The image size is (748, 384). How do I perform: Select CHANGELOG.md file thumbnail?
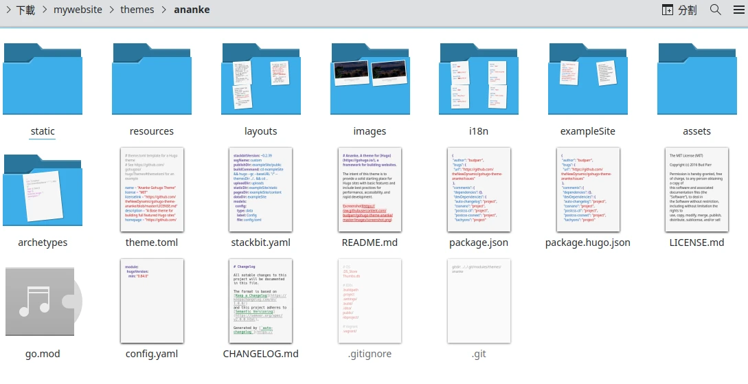coord(260,302)
